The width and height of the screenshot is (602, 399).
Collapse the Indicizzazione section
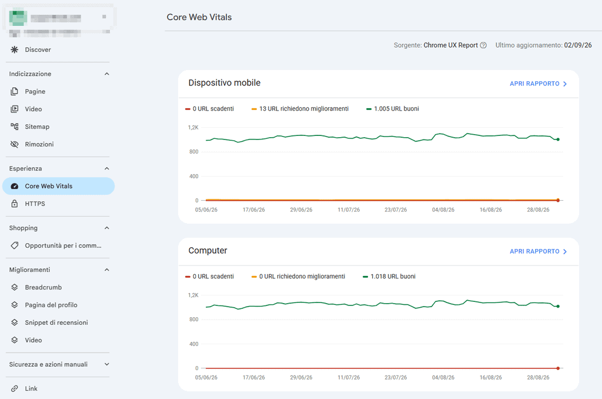click(x=107, y=74)
